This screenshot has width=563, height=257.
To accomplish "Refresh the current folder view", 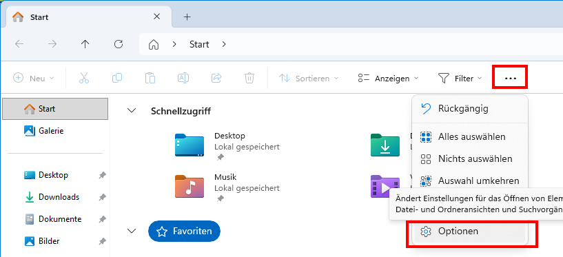I will [119, 44].
